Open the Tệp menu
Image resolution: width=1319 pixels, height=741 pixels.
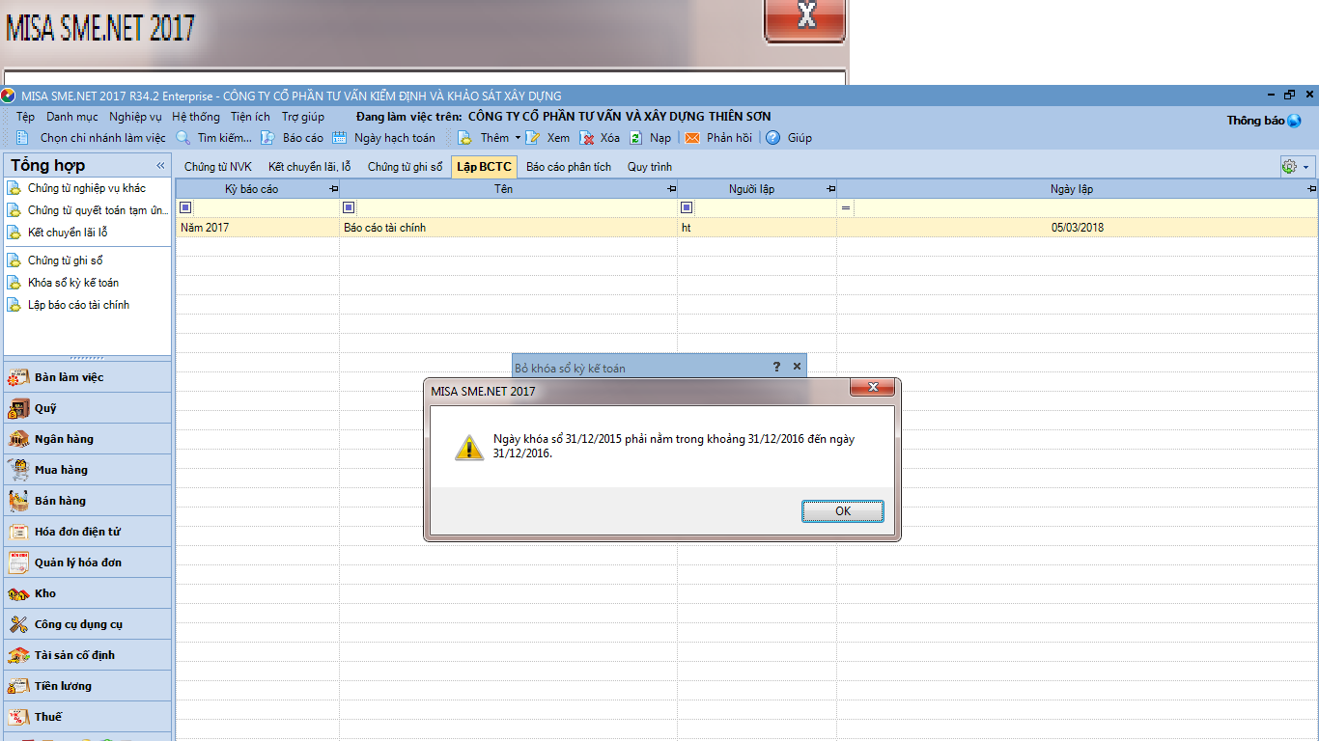point(25,117)
